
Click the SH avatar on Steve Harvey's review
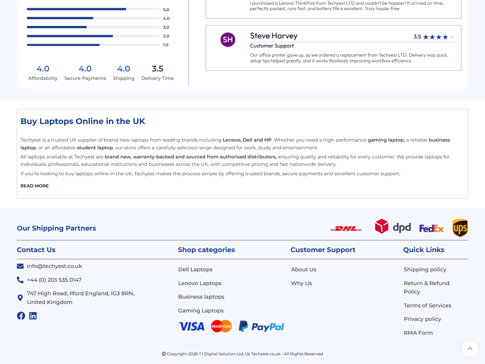coord(228,40)
